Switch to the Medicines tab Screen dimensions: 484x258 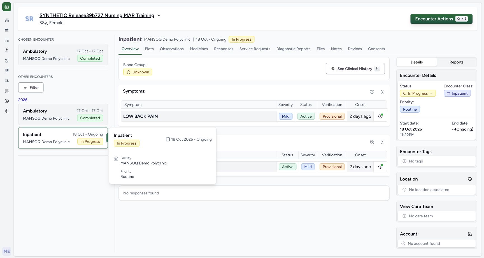pos(199,49)
